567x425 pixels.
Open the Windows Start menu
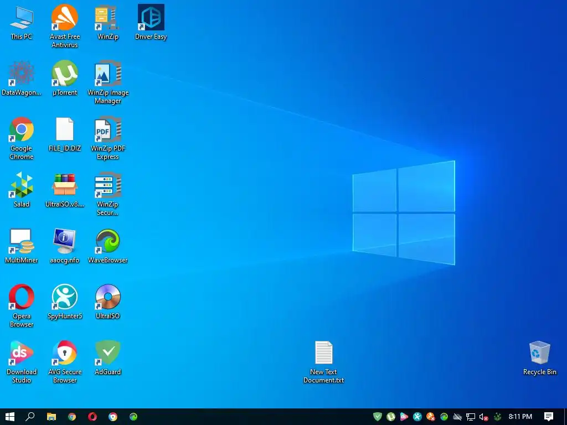[x=10, y=417]
